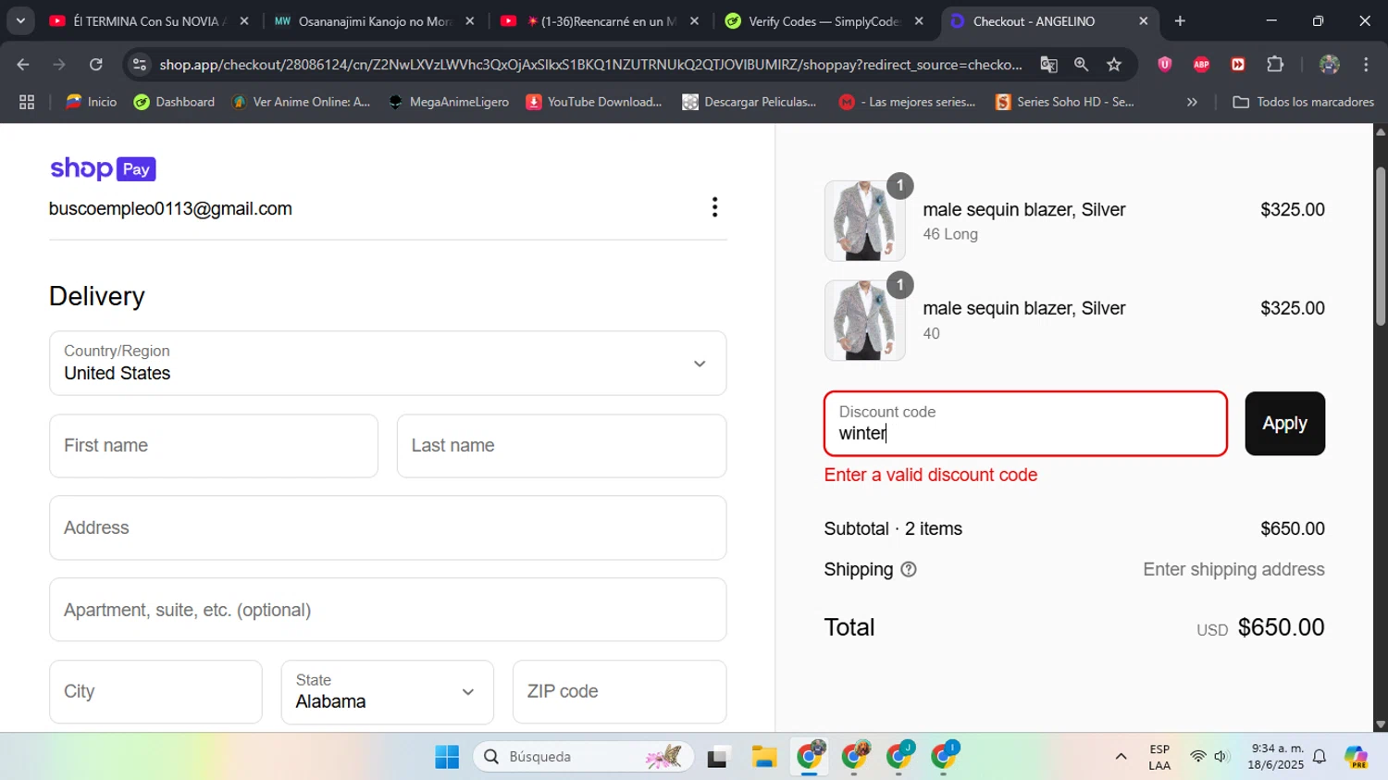Open the Copilot icon in the system tray
Image resolution: width=1388 pixels, height=780 pixels.
click(1357, 757)
